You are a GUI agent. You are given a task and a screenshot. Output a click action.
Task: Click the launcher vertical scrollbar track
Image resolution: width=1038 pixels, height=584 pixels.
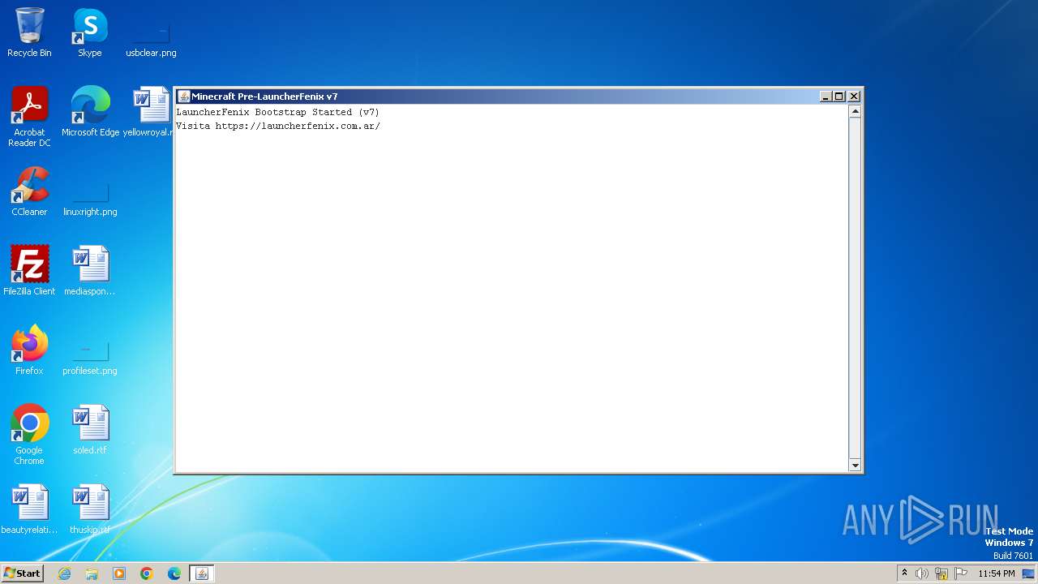click(x=855, y=288)
